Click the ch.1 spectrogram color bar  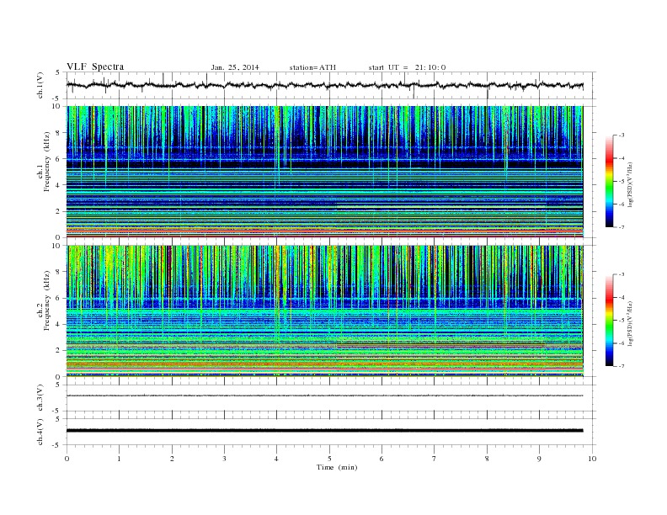(x=609, y=181)
